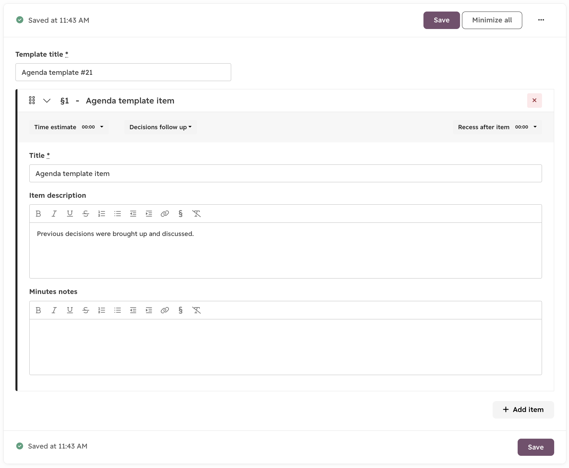Click bottom 'Saved at 11:43 AM' status text
The width and height of the screenshot is (569, 468).
(x=58, y=446)
